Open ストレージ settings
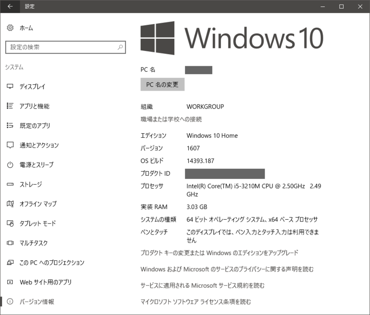 31,184
